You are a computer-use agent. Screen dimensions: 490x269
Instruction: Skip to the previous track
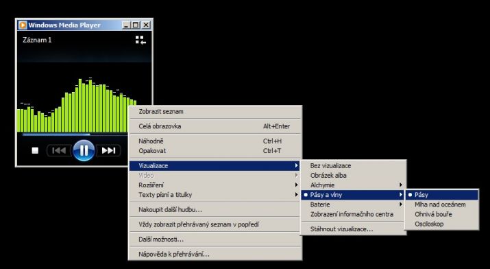coord(59,150)
